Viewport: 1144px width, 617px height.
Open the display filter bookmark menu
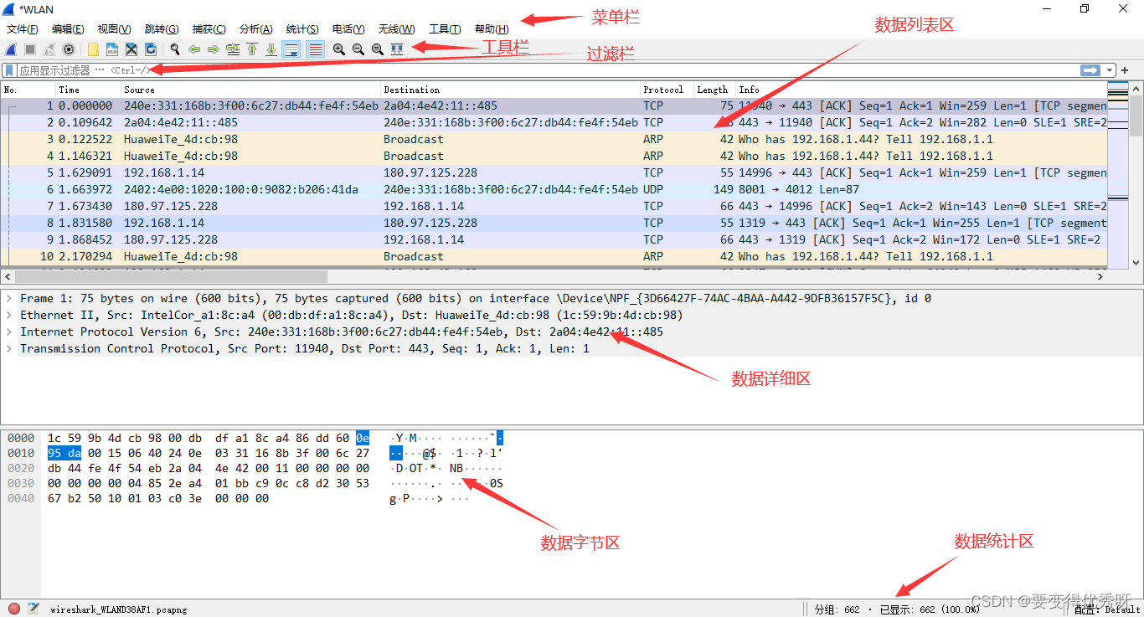tap(9, 70)
